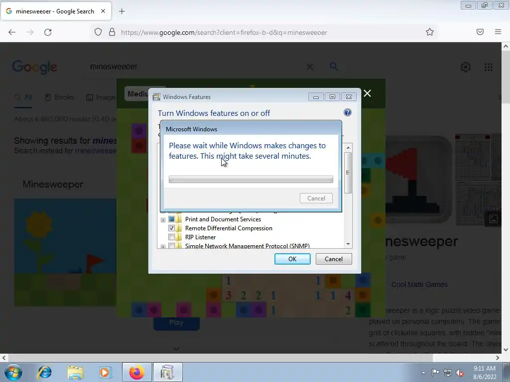Open the Firefox application menu
Viewport: 510px width, 382px height.
(x=498, y=32)
